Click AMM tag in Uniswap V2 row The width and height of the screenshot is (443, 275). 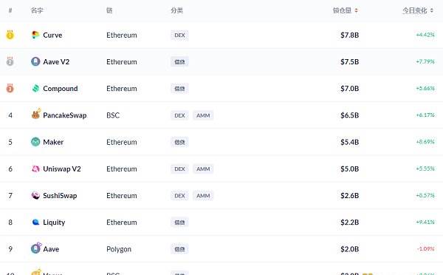click(x=203, y=169)
